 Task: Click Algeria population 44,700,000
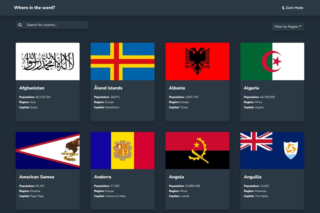coord(259,97)
